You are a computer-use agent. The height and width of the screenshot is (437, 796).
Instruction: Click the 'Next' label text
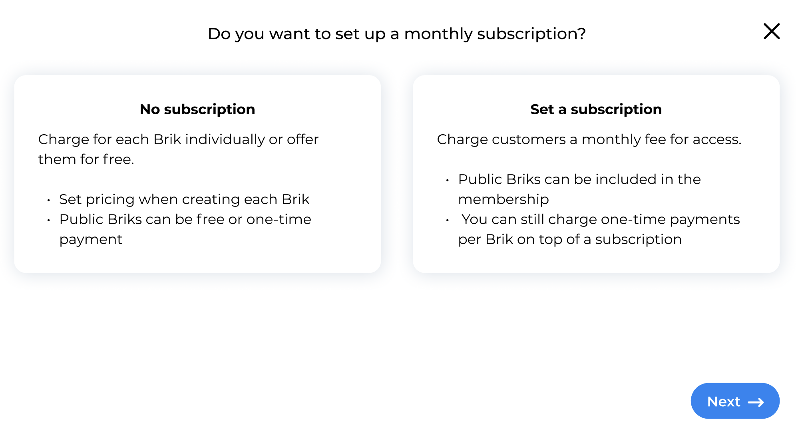[724, 401]
